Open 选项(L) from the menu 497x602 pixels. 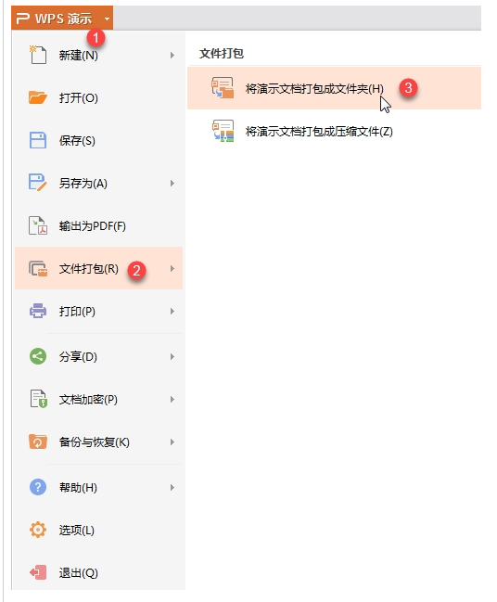coord(98,531)
